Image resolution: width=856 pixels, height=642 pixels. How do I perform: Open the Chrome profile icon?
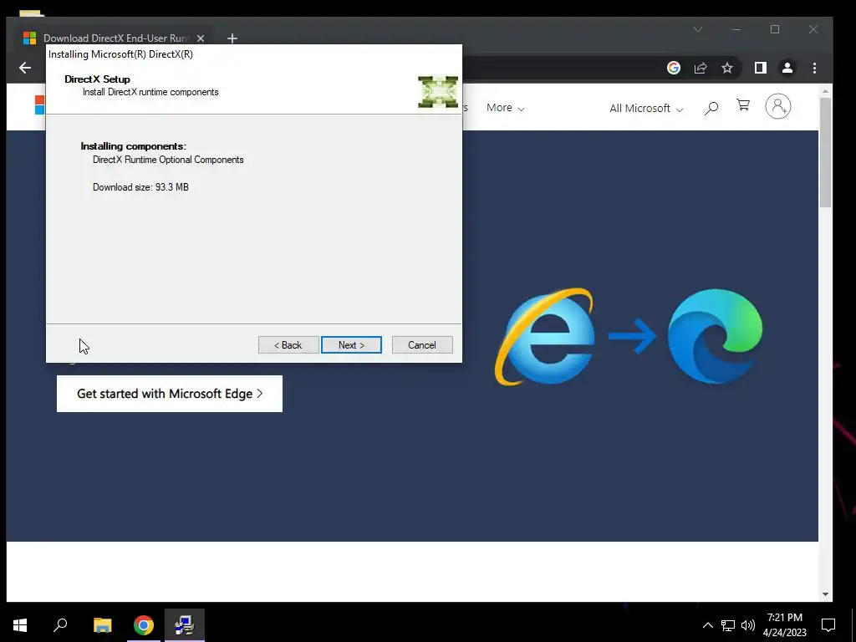click(787, 68)
